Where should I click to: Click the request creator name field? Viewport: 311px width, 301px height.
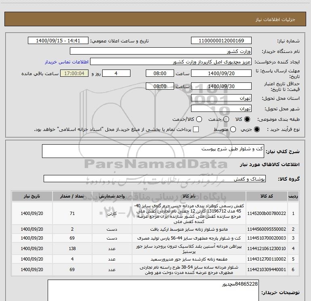[171, 62]
